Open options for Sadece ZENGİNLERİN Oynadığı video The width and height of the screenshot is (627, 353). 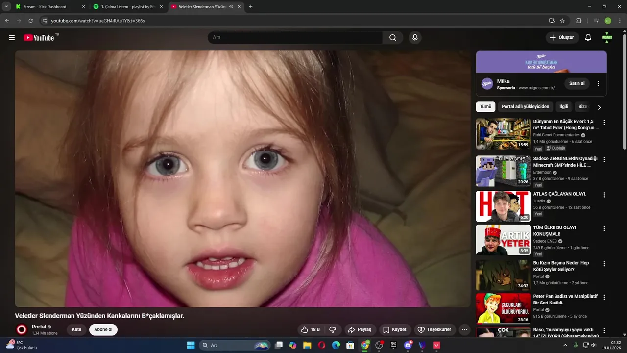pyautogui.click(x=604, y=159)
